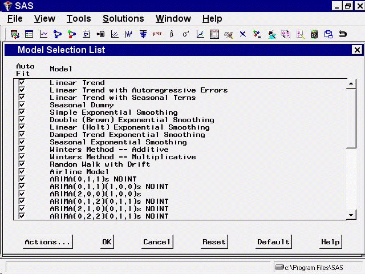The height and width of the screenshot is (274, 365).
Task: Select the Linear Trend with Autoregressive Errors row
Action: (139, 90)
